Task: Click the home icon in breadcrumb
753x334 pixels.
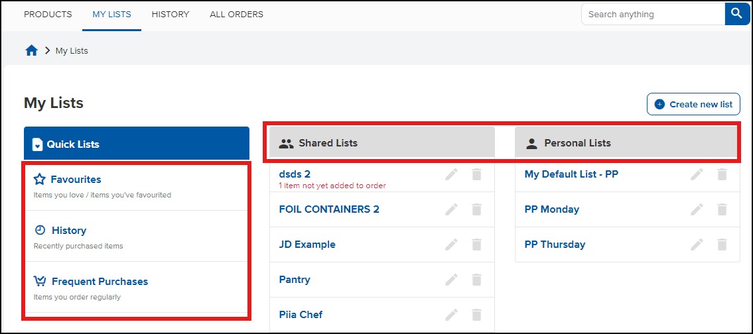Action: click(x=31, y=50)
